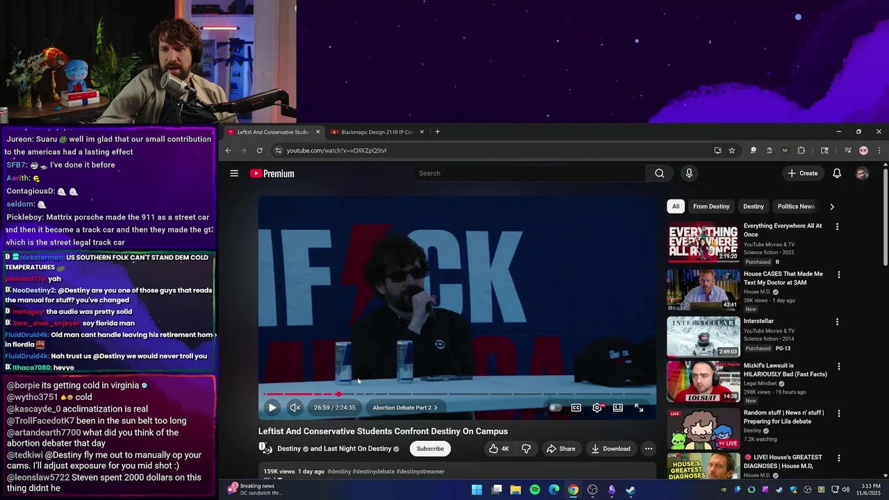The image size is (889, 500).
Task: Open taskbar volume speaker icon
Action: tap(845, 490)
